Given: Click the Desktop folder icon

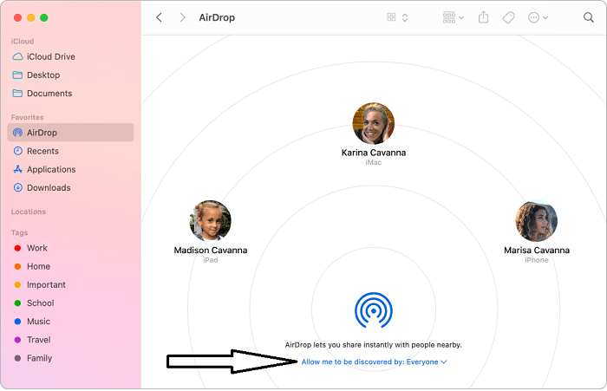Looking at the screenshot, I should (17, 75).
